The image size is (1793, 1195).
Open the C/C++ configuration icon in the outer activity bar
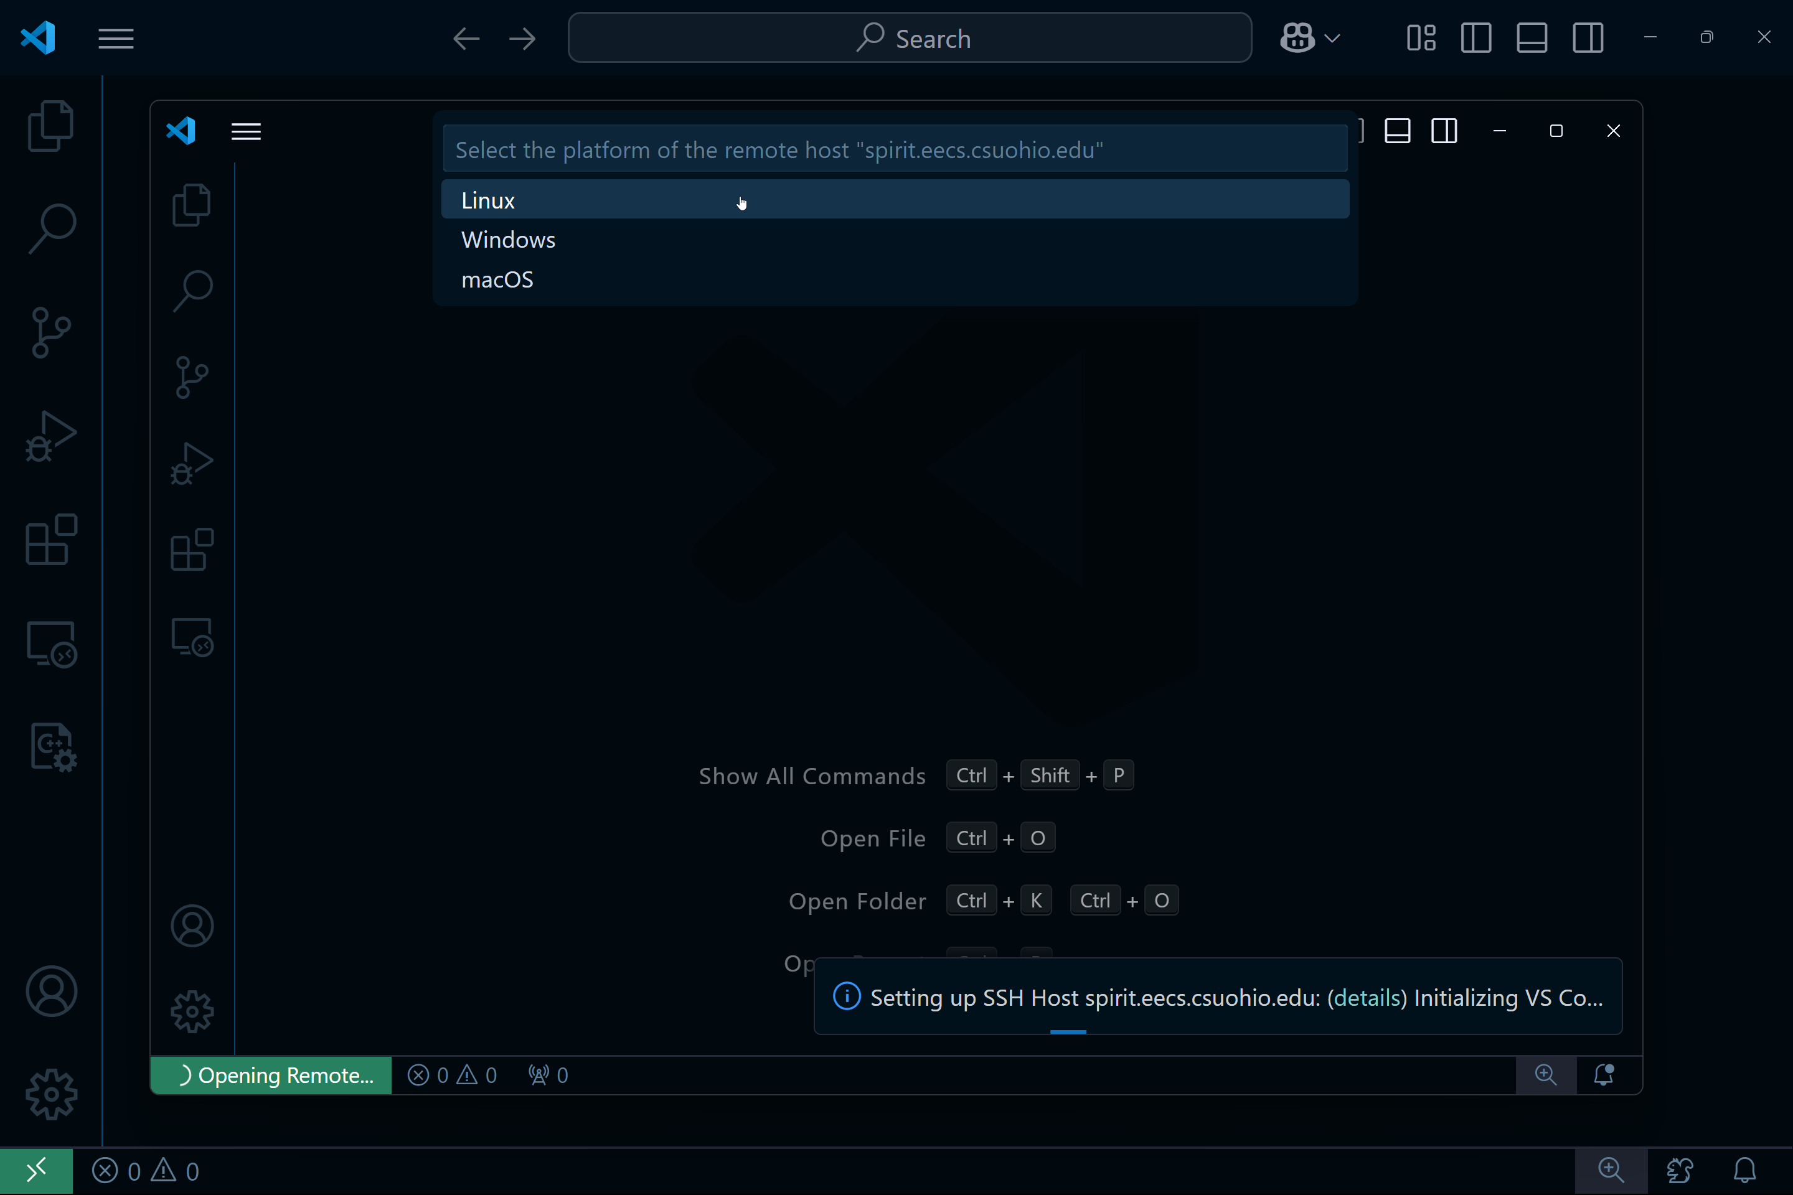pyautogui.click(x=54, y=747)
